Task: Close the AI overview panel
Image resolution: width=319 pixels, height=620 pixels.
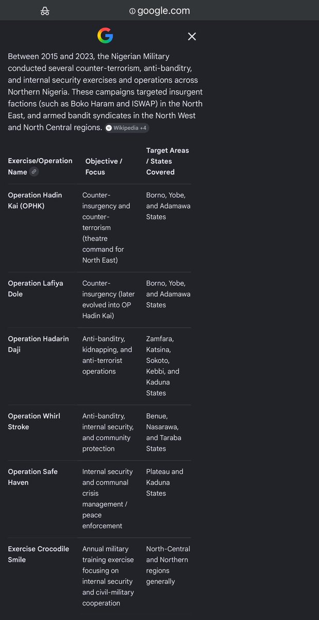Action: point(192,36)
